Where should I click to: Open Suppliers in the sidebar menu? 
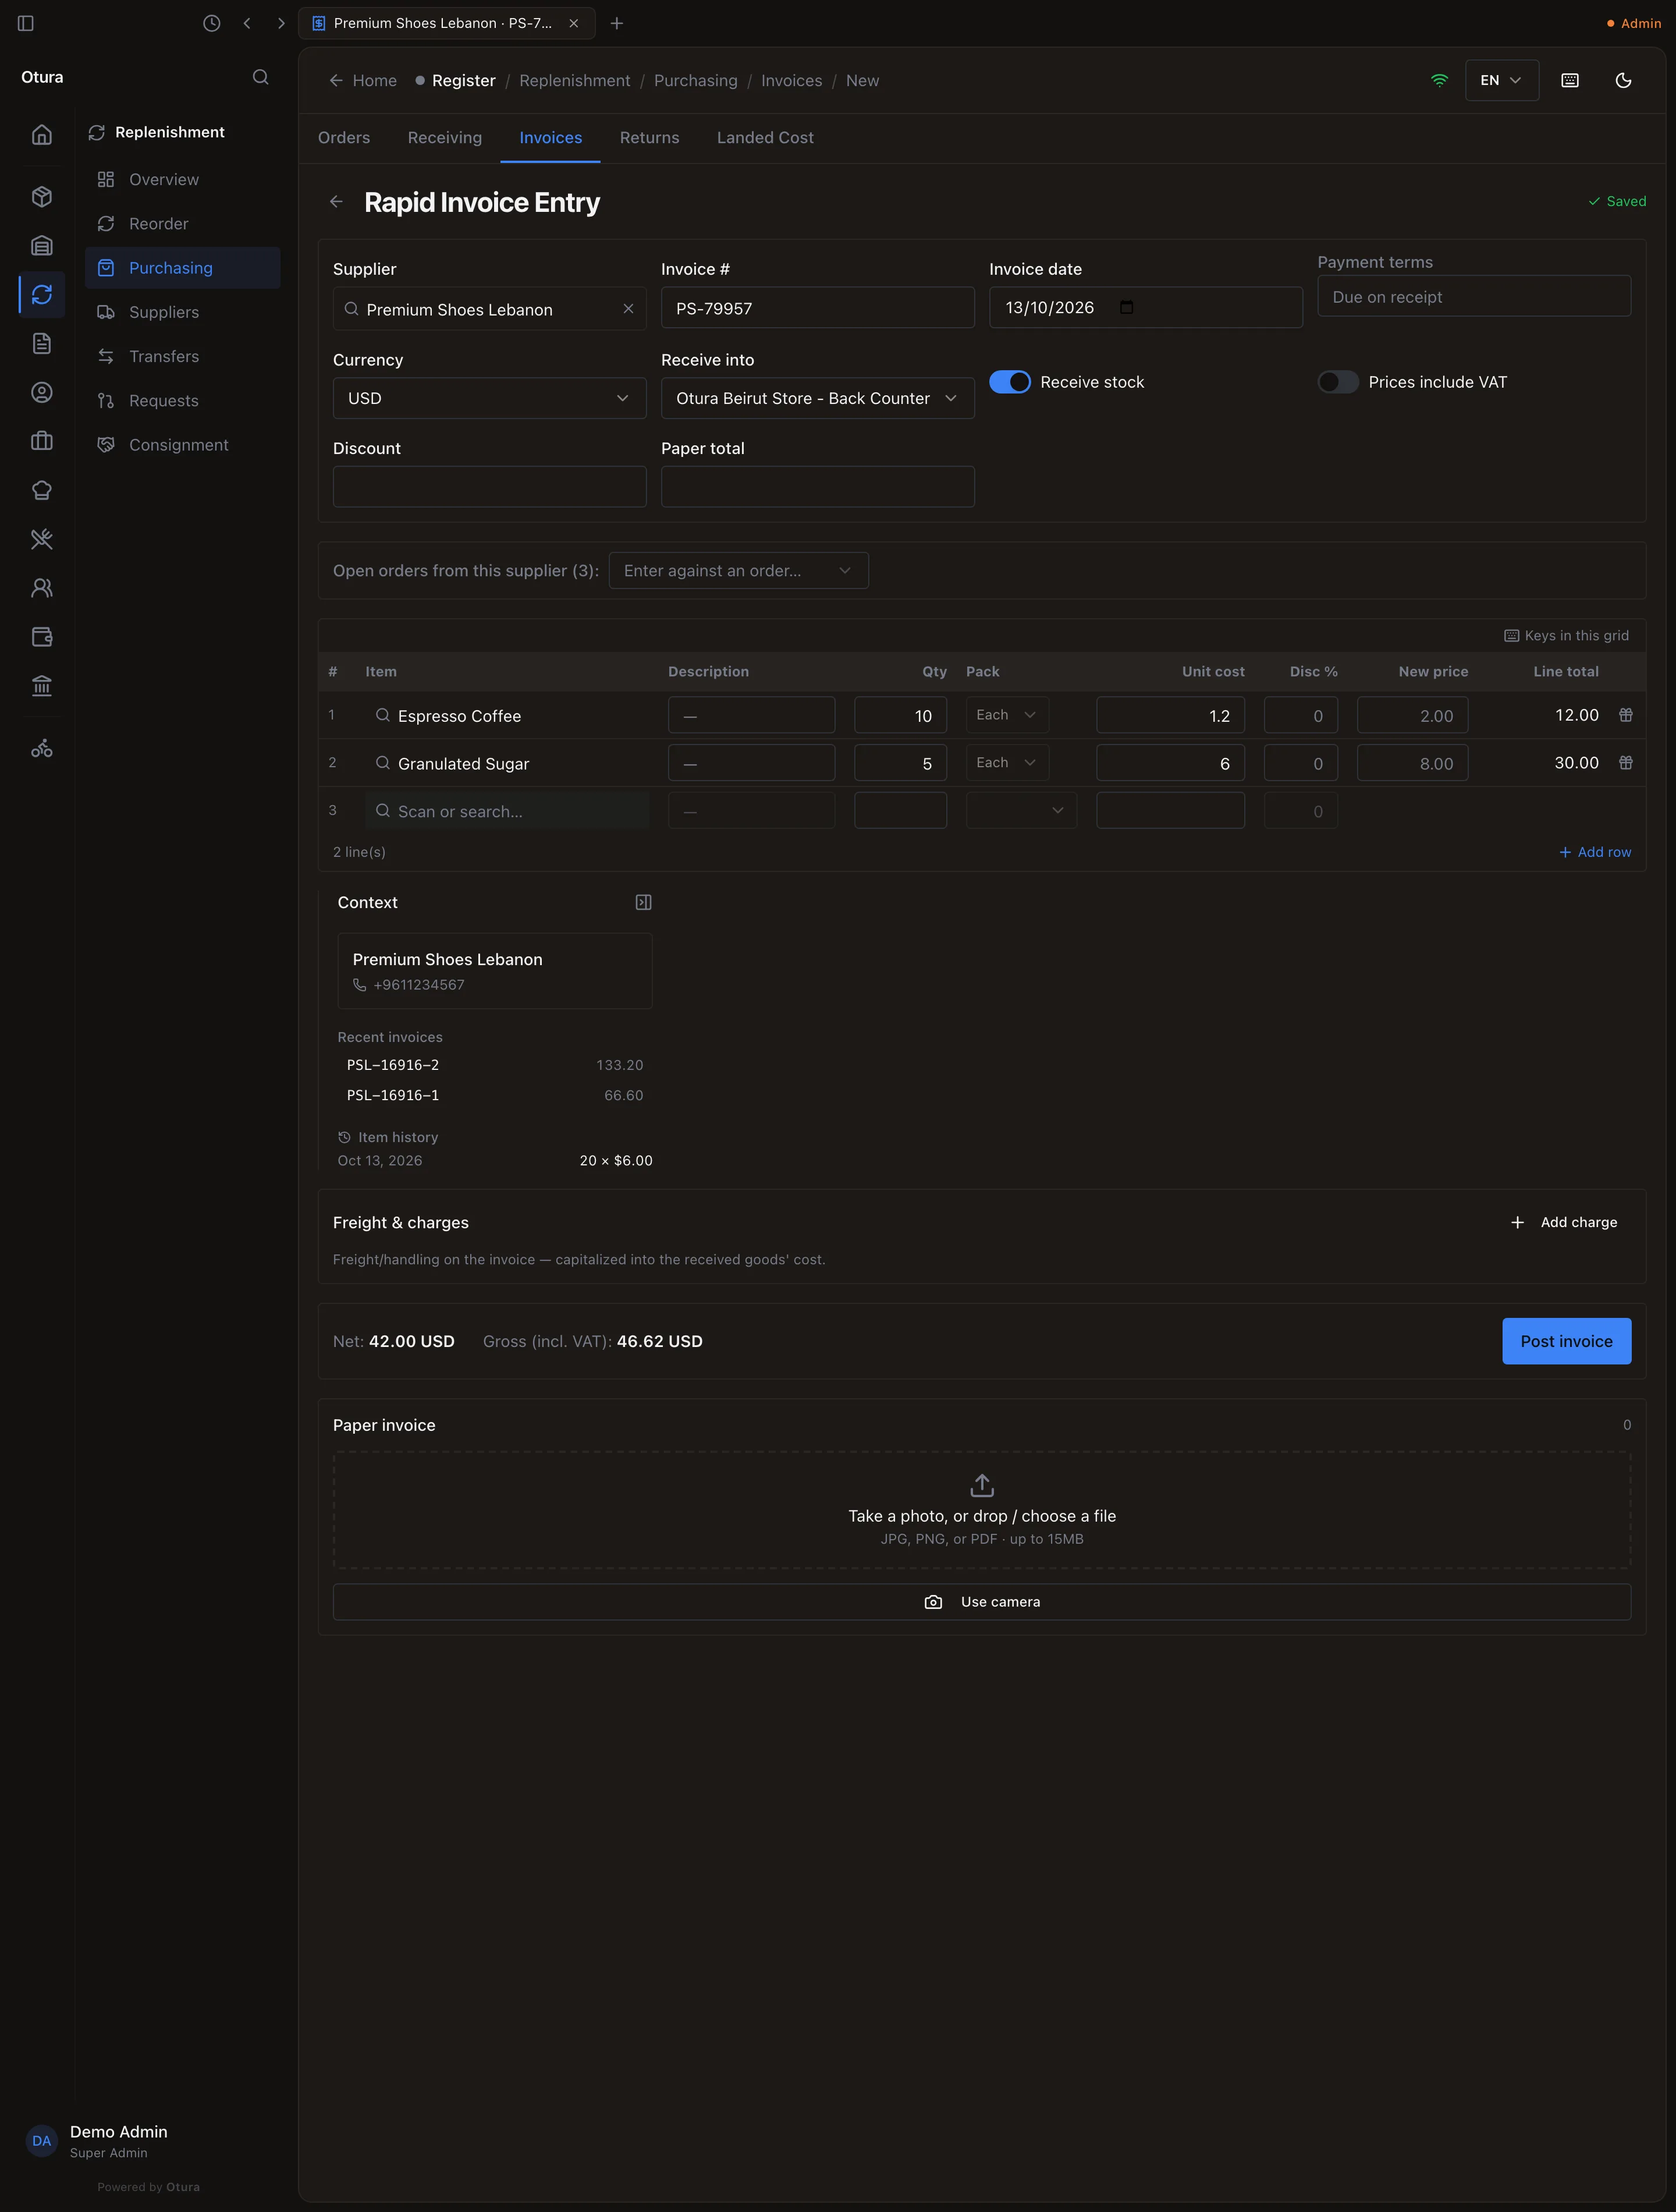pos(182,312)
